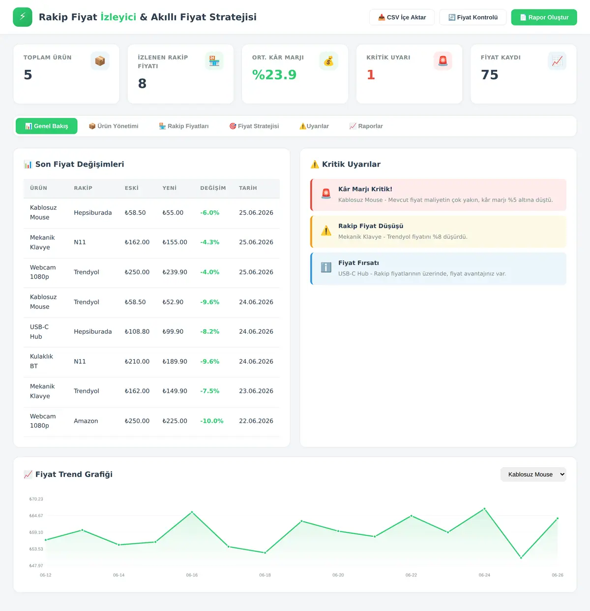
Task: Click the 22.06.2026 date cell
Action: point(256,421)
